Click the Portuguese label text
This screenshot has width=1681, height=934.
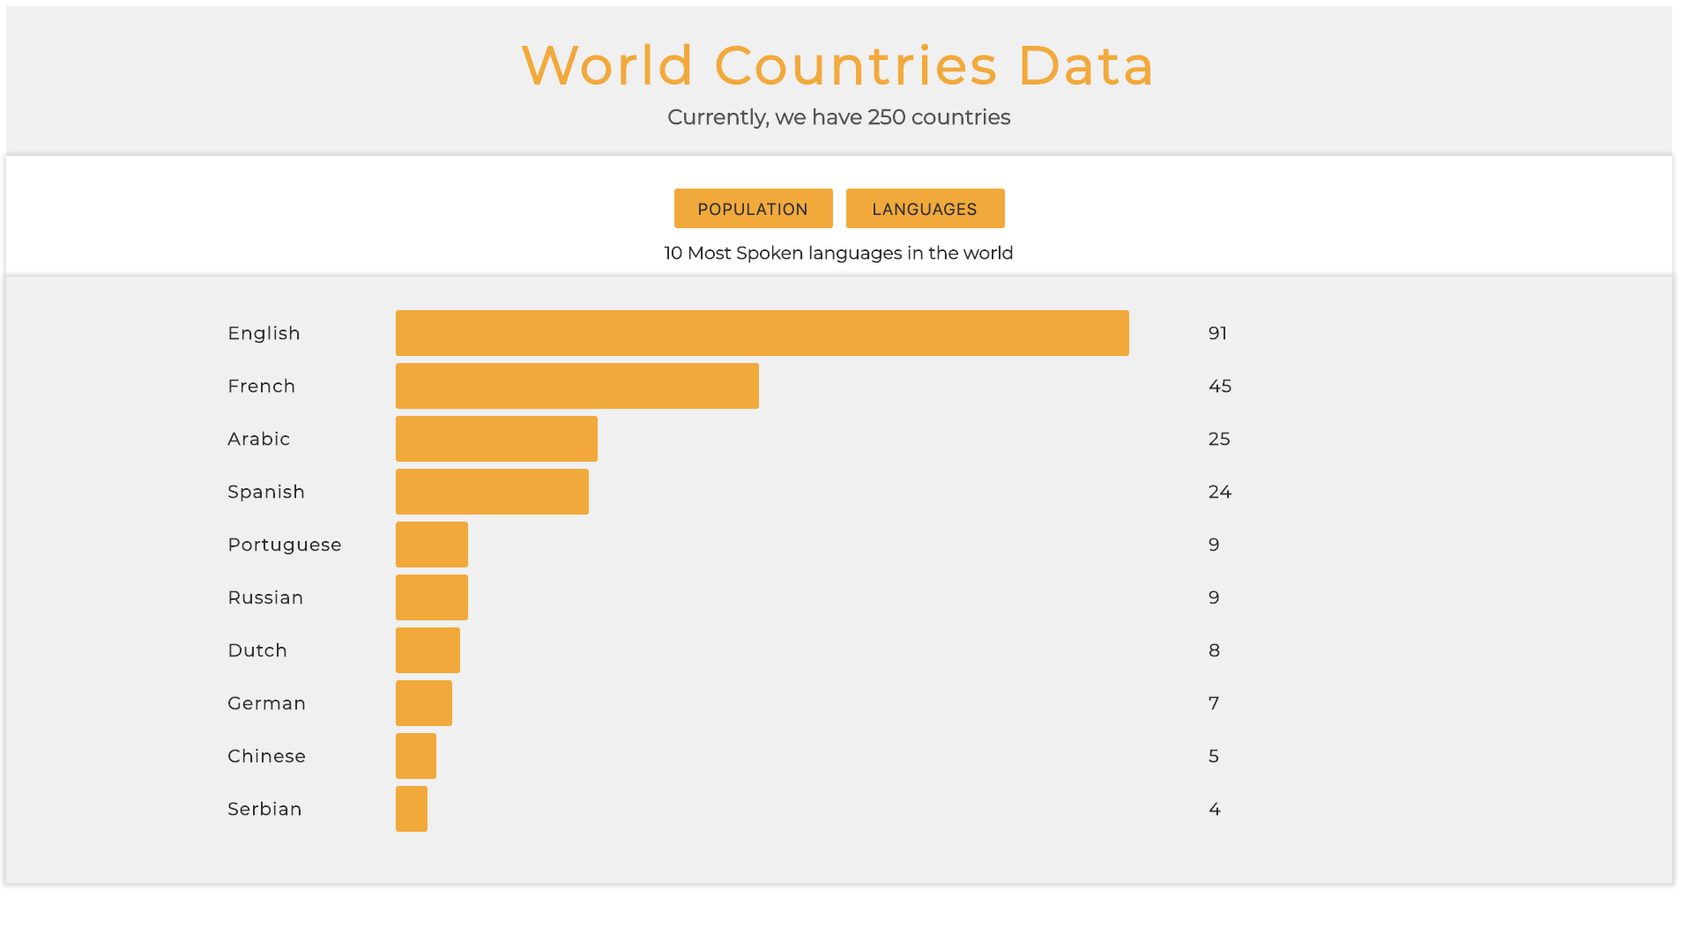284,545
